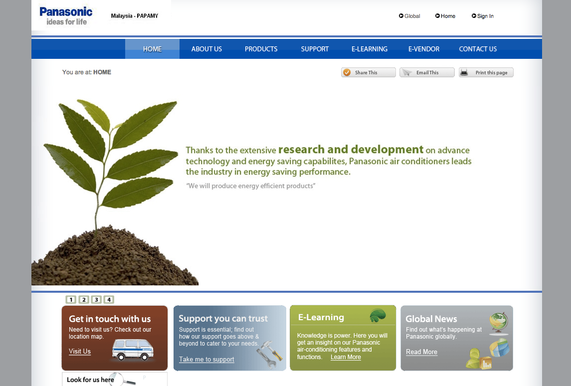Click the hammer and wrench support icon
Viewport: 571px width, 386px height.
click(269, 354)
